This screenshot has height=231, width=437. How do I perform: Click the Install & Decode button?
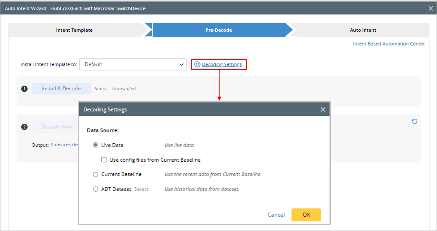click(61, 89)
